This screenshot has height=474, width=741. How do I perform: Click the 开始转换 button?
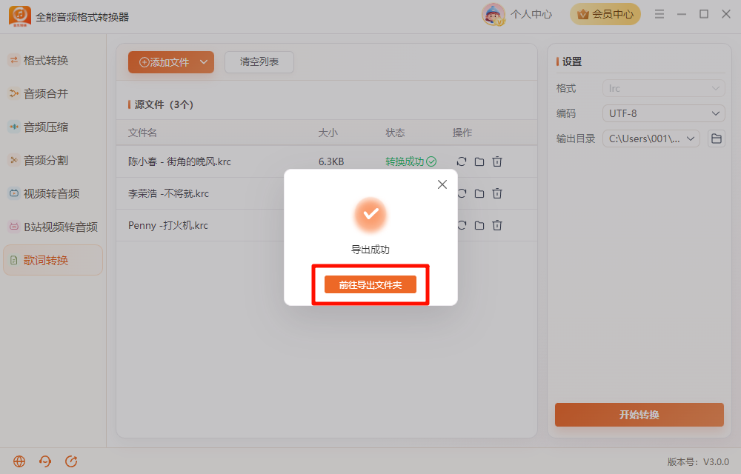[639, 415]
